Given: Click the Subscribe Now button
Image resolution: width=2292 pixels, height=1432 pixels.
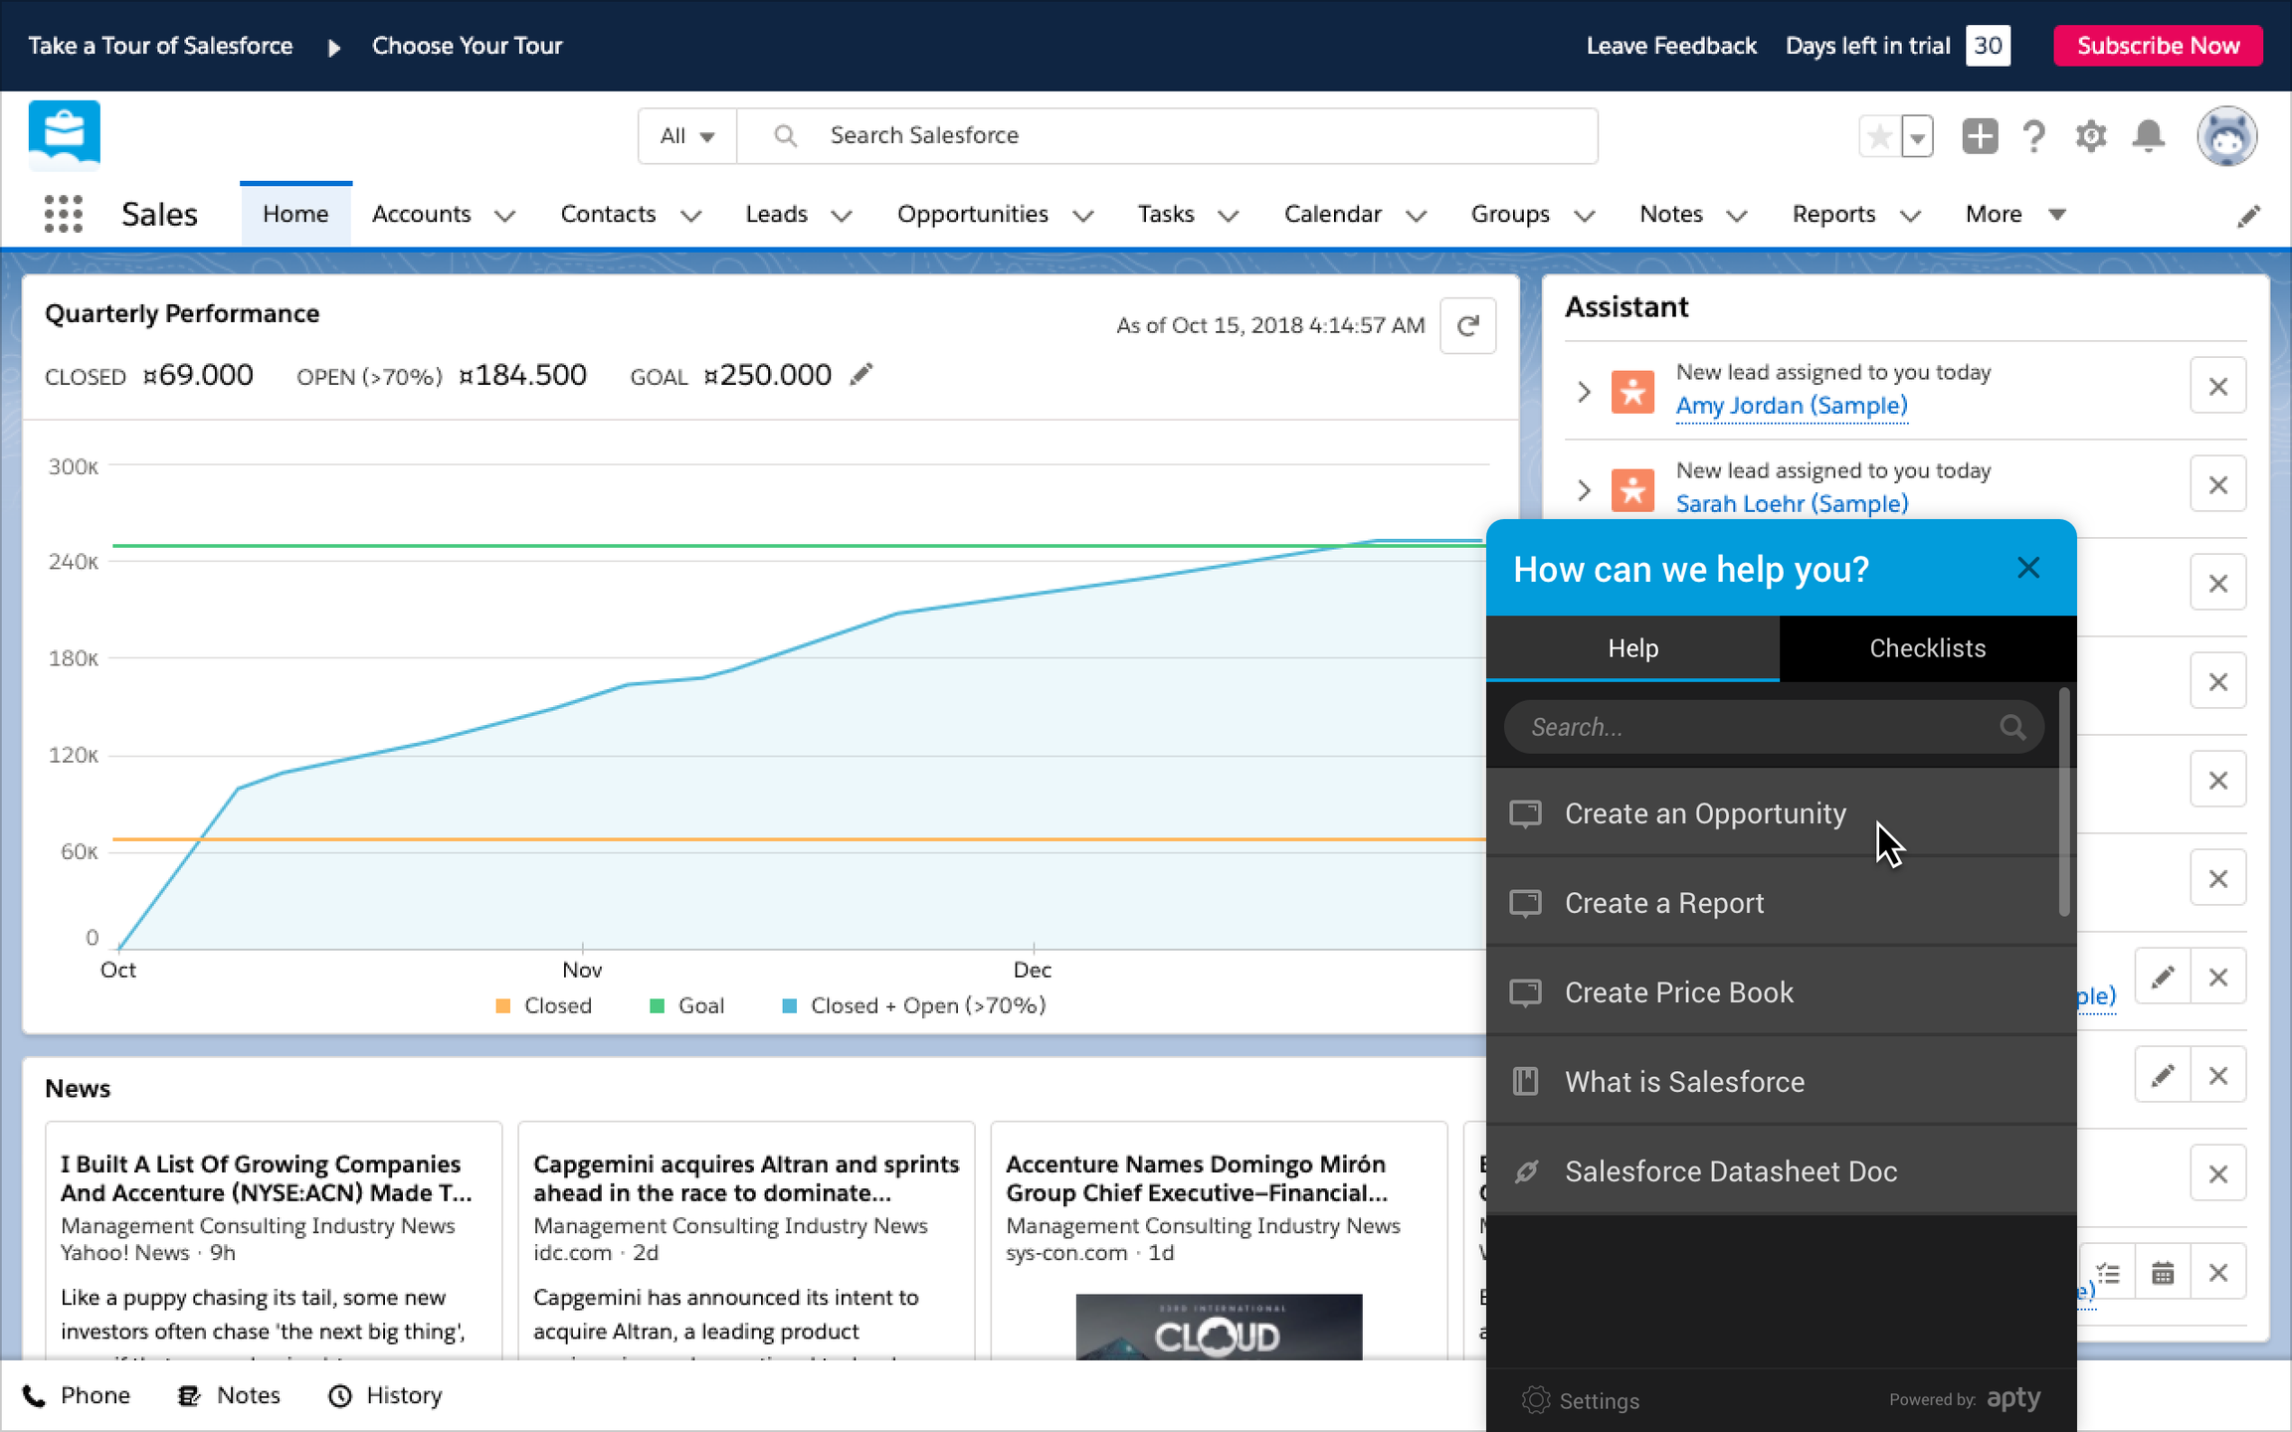Looking at the screenshot, I should [2158, 46].
